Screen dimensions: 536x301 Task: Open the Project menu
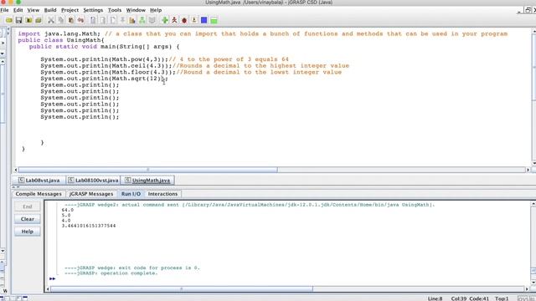(70, 10)
